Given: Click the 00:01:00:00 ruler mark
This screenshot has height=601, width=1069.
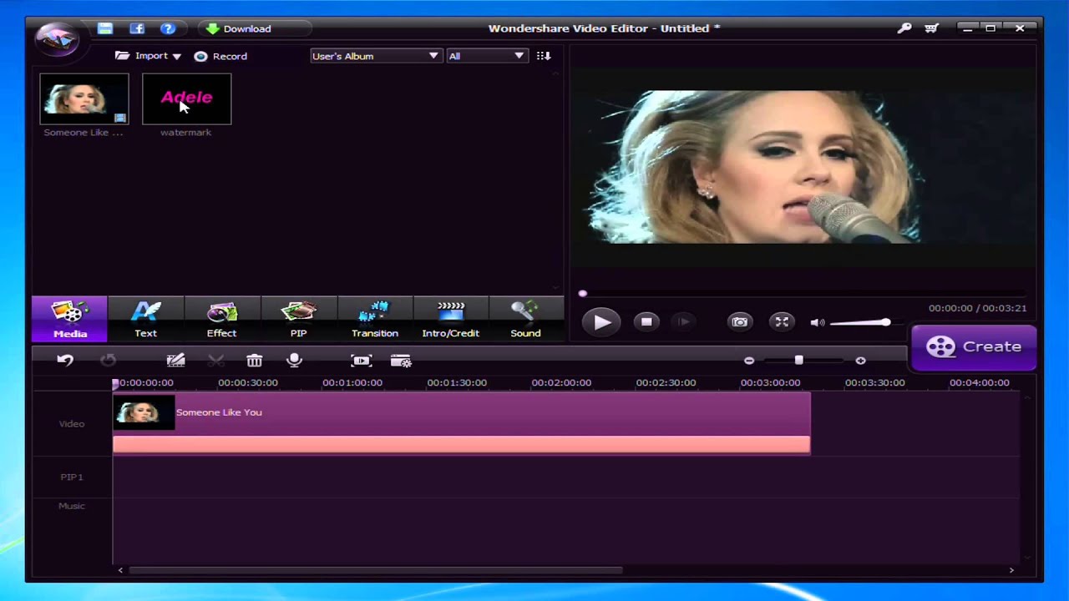Looking at the screenshot, I should (352, 382).
